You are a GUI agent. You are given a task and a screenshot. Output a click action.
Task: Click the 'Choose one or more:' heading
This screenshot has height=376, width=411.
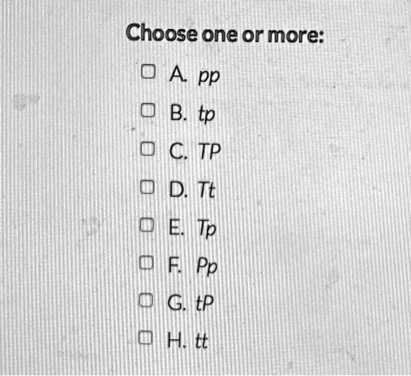[225, 34]
